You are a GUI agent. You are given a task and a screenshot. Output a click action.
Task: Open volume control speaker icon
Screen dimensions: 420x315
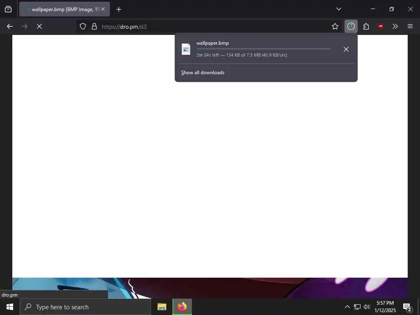pos(367,307)
